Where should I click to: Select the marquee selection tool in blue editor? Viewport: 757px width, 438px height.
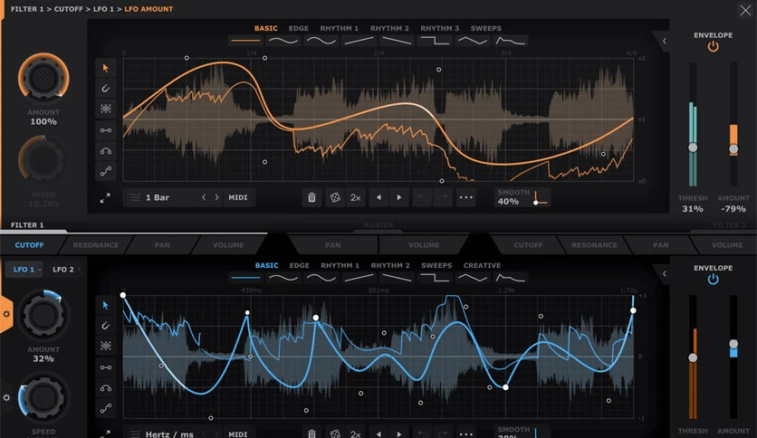coord(106,346)
